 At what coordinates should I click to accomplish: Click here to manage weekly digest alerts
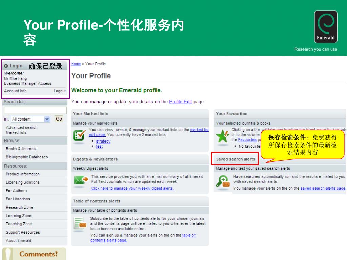point(132,188)
